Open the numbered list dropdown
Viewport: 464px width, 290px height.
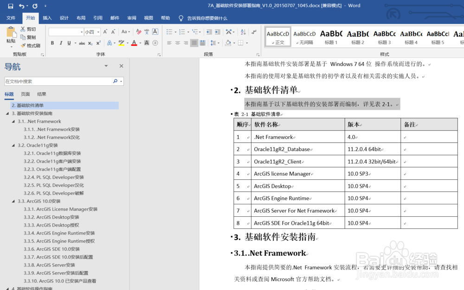188,32
